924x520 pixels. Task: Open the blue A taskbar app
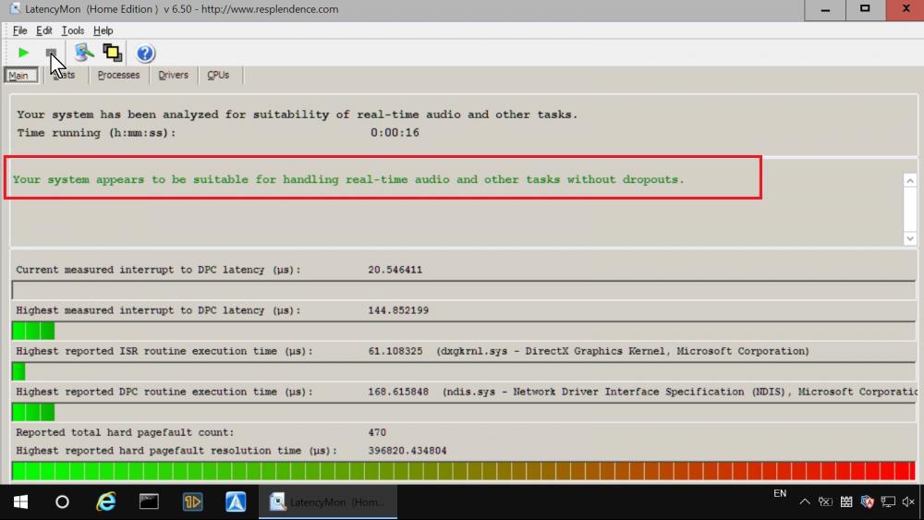(x=236, y=502)
